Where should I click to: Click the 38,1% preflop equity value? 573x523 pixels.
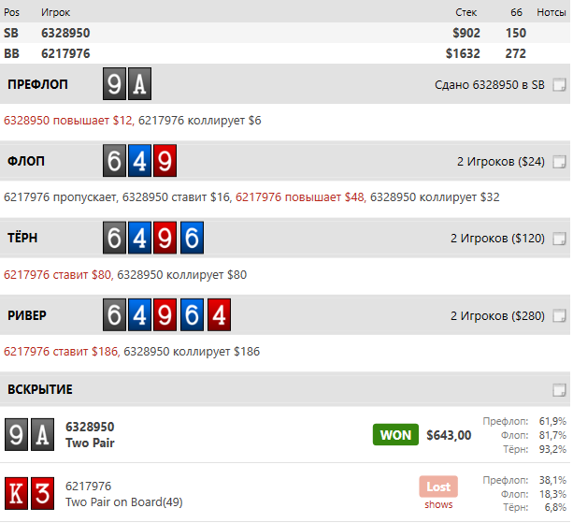[x=552, y=480]
